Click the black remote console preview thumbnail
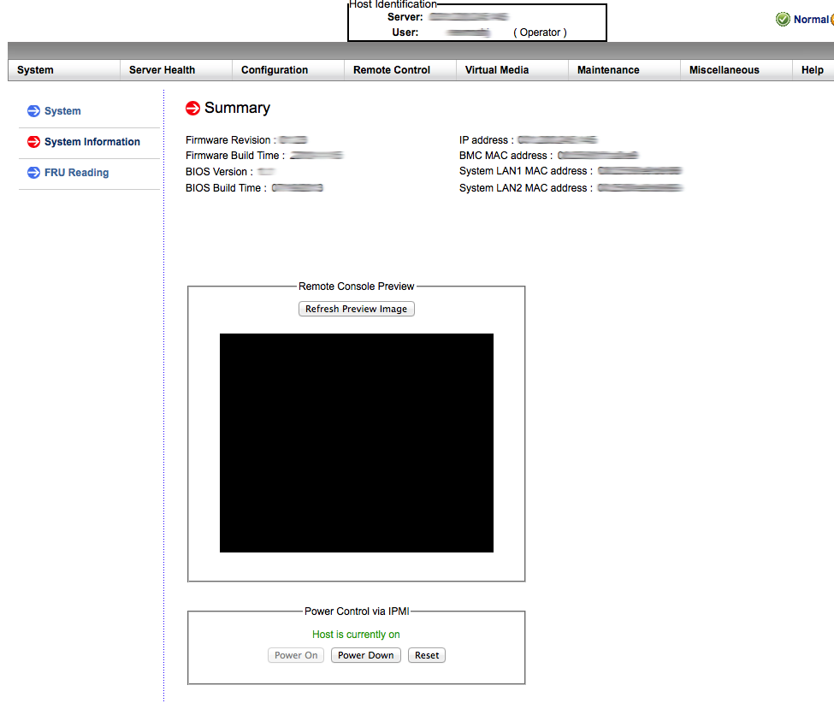This screenshot has width=834, height=703. (x=356, y=442)
